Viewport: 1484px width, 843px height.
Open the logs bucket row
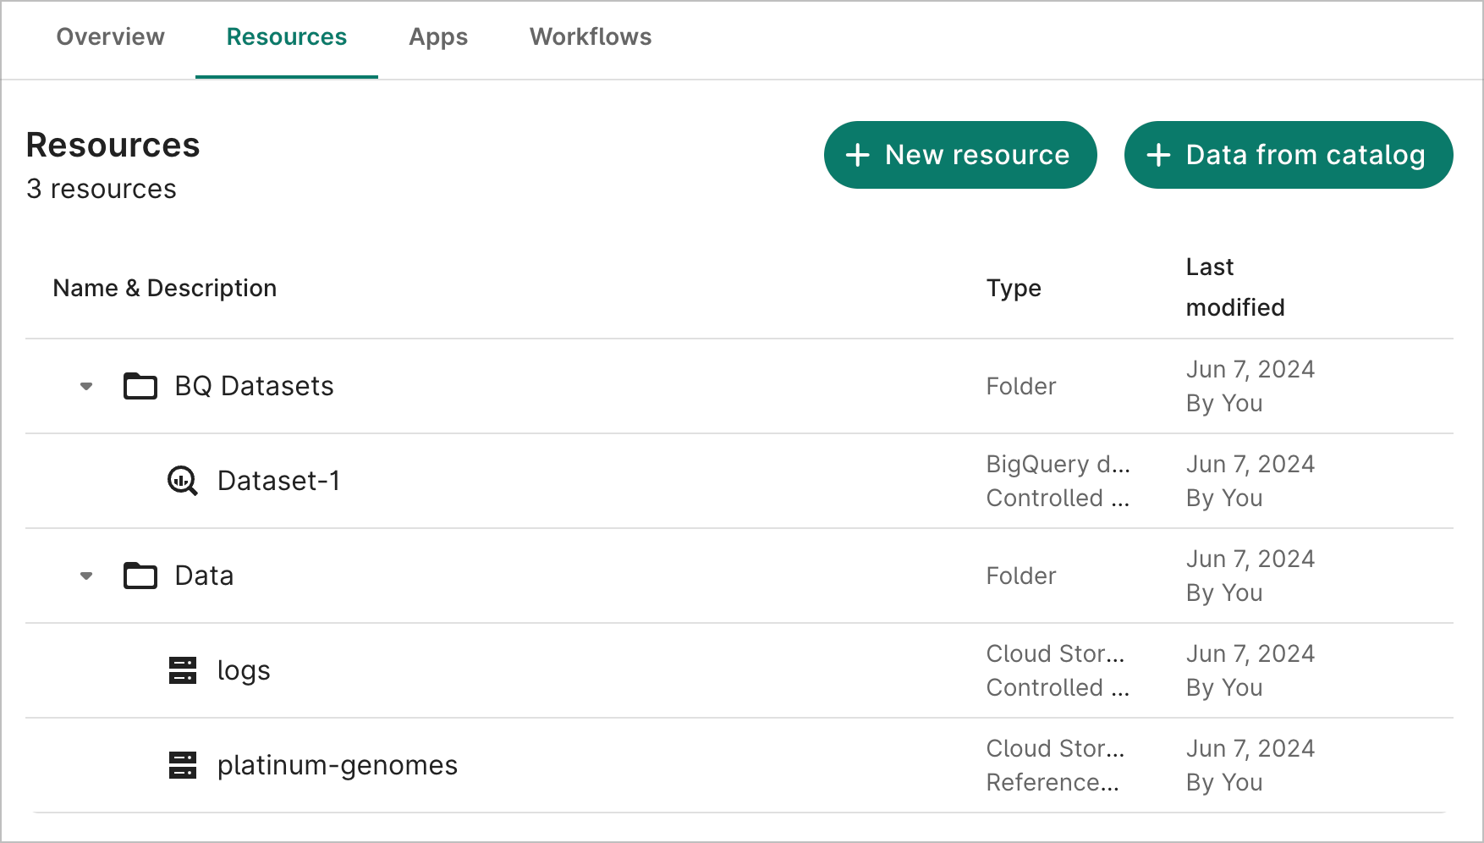point(739,670)
